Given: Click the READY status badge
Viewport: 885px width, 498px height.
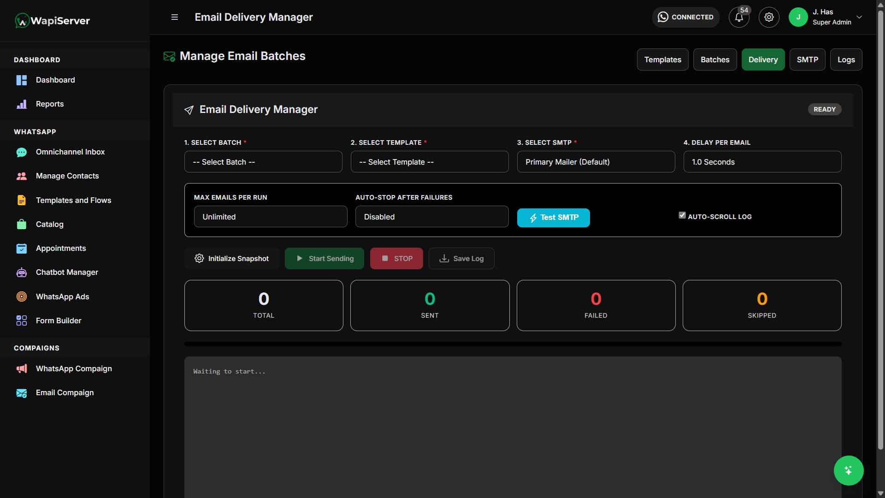Looking at the screenshot, I should pyautogui.click(x=825, y=109).
